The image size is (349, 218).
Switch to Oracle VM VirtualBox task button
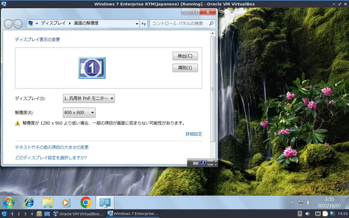coord(78,214)
